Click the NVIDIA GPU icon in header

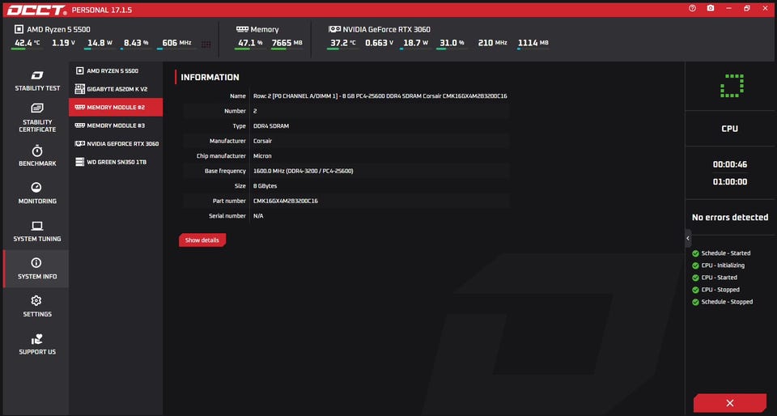(x=334, y=29)
